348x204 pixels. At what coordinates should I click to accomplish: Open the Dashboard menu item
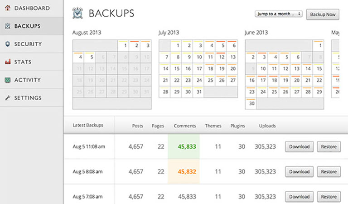pos(32,8)
